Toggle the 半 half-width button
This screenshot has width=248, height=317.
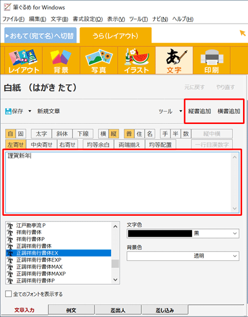[176, 133]
